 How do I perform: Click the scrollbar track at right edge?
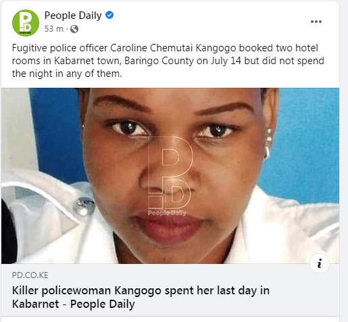(x=344, y=161)
